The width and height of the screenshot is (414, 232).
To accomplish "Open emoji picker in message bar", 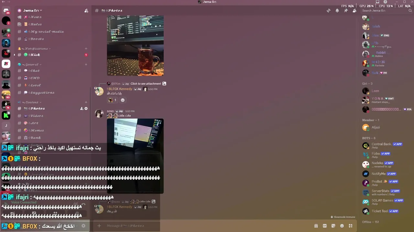I will pos(342,226).
